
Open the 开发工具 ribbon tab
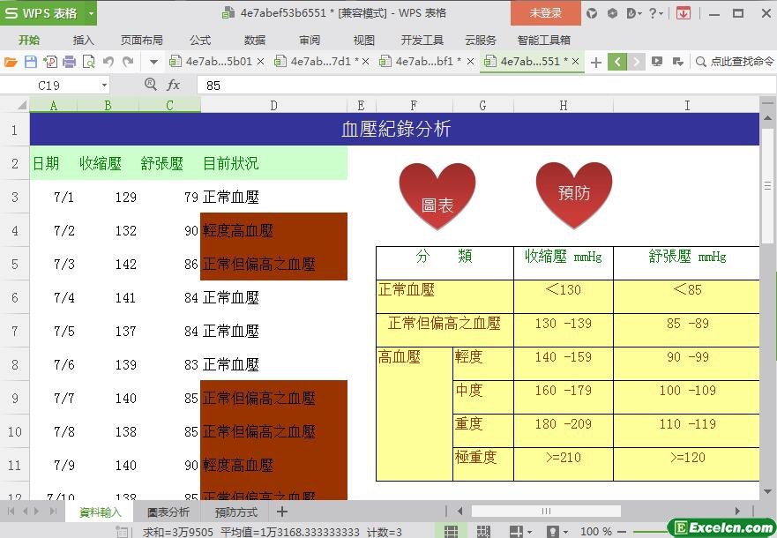pos(422,40)
